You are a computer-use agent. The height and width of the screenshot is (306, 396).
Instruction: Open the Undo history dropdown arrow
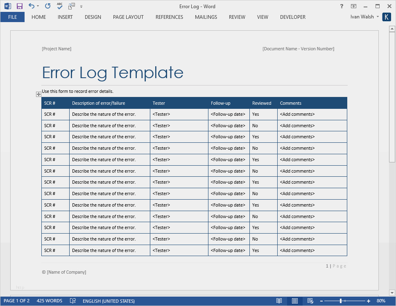(38, 6)
